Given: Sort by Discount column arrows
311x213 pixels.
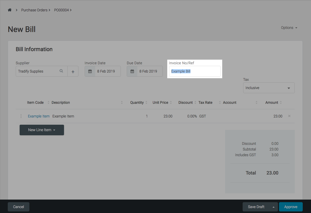Looking at the screenshot, I should tap(195, 102).
